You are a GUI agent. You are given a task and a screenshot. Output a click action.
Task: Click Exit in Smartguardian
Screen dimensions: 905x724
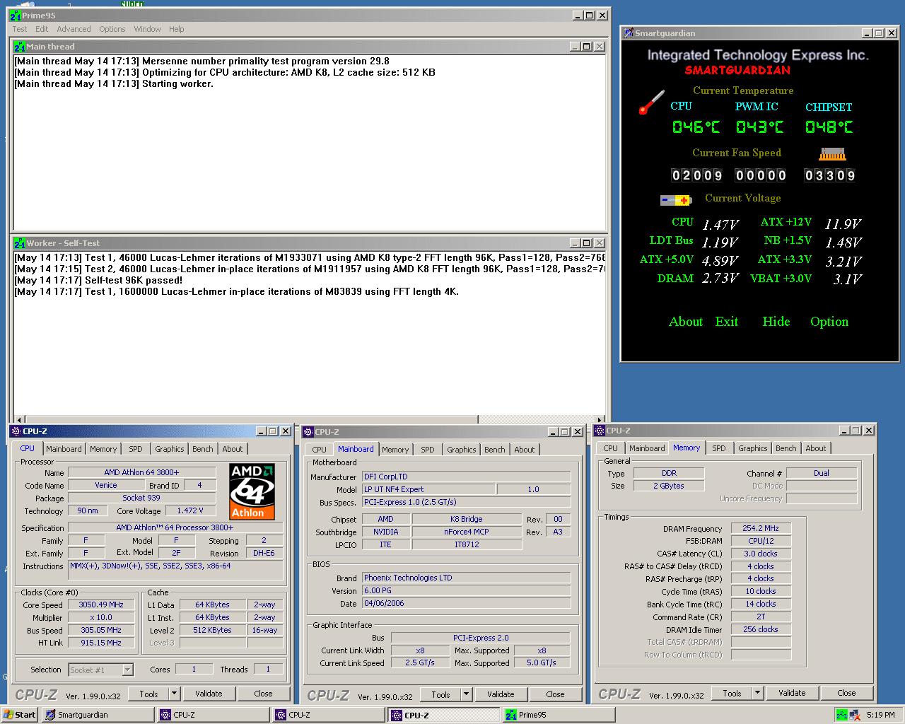pos(727,322)
